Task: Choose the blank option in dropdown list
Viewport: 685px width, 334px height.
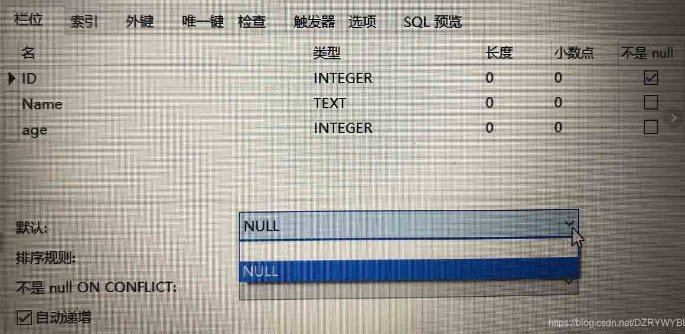Action: [x=409, y=249]
